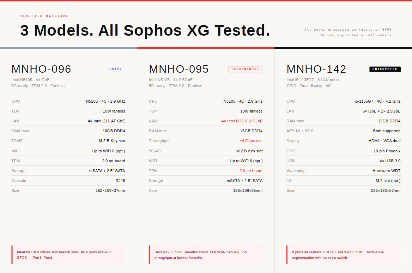Click the '10-pin Phoenix' GPIO value

click(x=387, y=151)
